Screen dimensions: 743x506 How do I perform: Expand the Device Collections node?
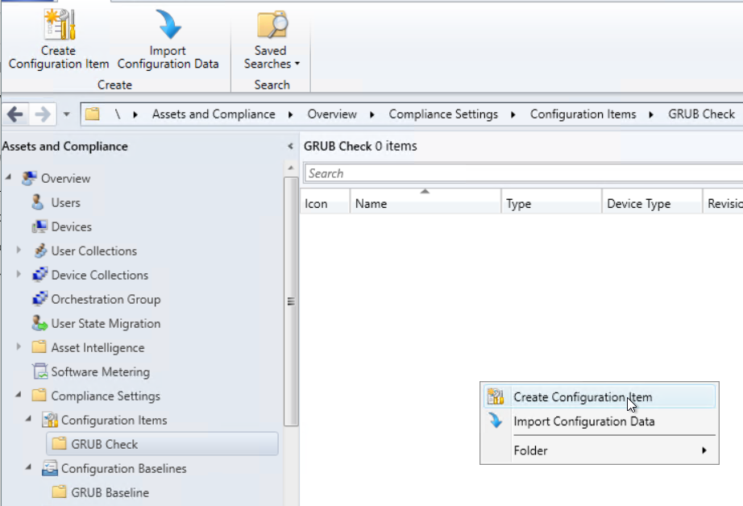pos(19,275)
